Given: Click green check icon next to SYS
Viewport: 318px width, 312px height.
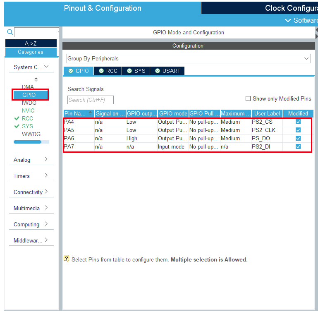Looking at the screenshot, I should point(17,126).
